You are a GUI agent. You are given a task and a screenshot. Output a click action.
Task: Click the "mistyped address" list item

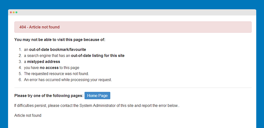pos(42,62)
